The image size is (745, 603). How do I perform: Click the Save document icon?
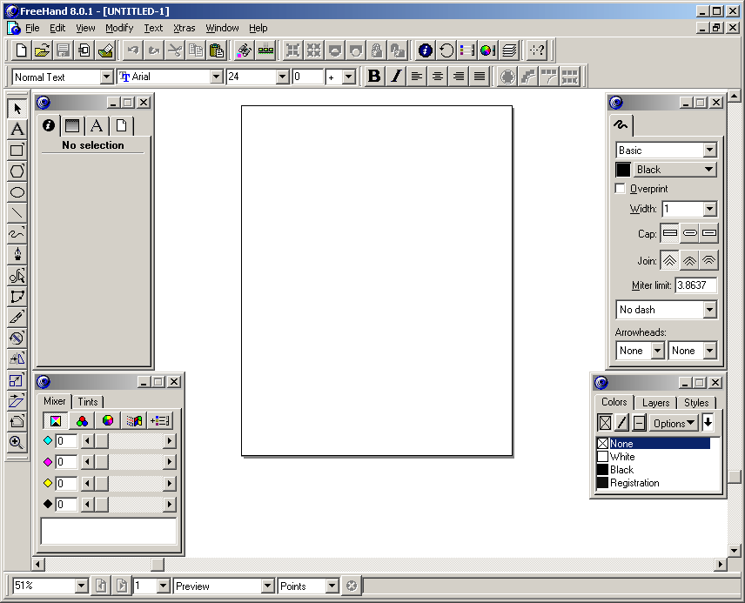pos(63,50)
